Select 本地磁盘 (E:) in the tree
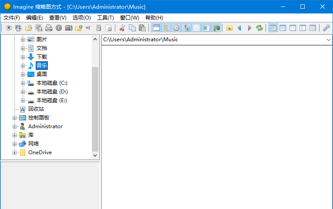 coord(52,100)
